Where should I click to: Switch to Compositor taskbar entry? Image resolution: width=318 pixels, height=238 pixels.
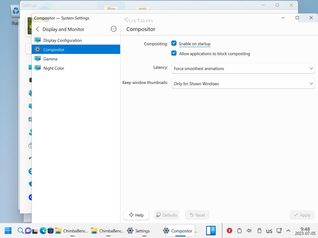click(180, 231)
